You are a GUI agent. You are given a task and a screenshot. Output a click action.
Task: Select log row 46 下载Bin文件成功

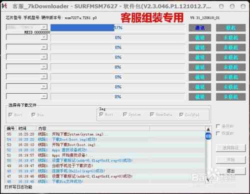(105, 182)
